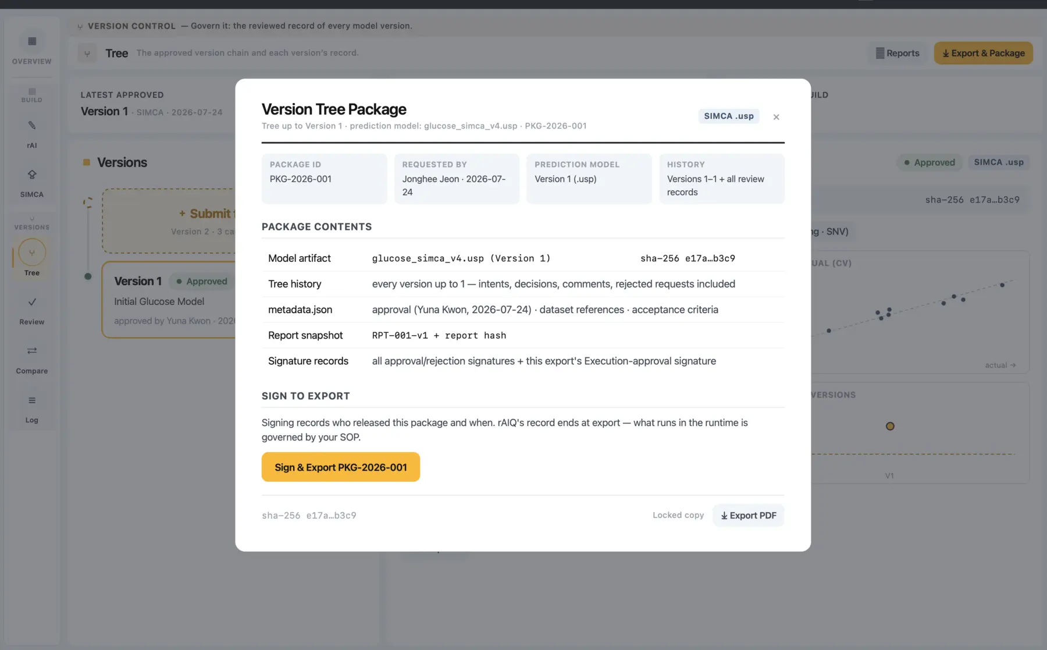
Task: Select the rAI sidebar icon
Action: click(x=31, y=134)
